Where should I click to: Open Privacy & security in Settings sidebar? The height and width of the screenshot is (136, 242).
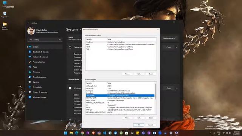point(45,92)
